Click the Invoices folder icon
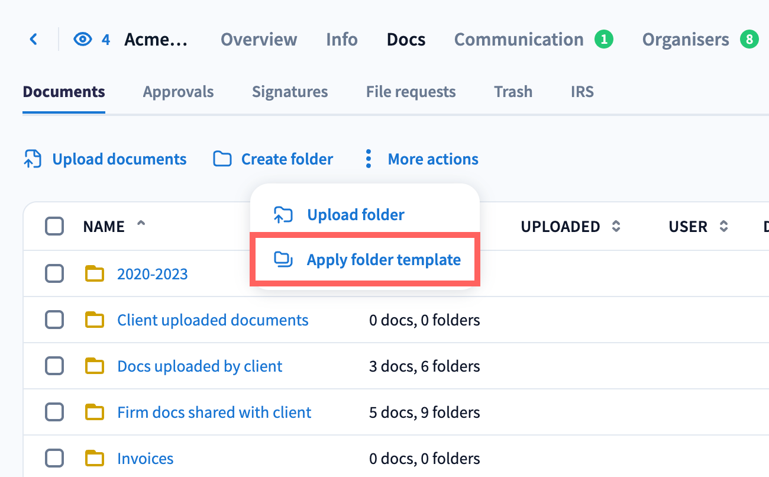769x477 pixels. 95,459
